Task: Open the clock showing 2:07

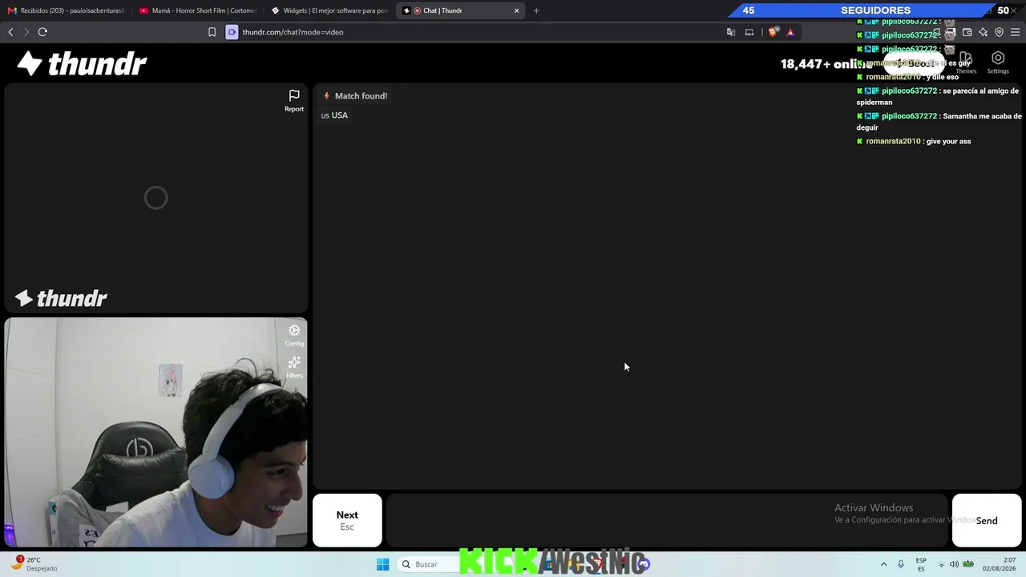Action: 997,564
